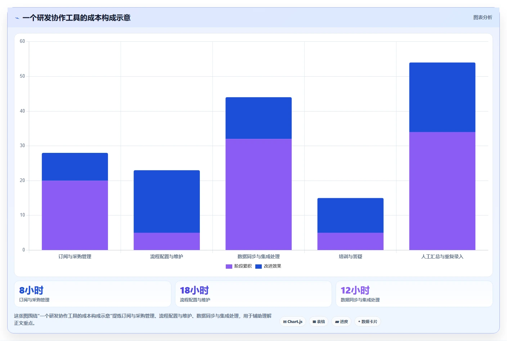Image resolution: width=507 pixels, height=341 pixels.
Task: Click the 数据同步与集成处理 axis label
Action: coord(259,256)
